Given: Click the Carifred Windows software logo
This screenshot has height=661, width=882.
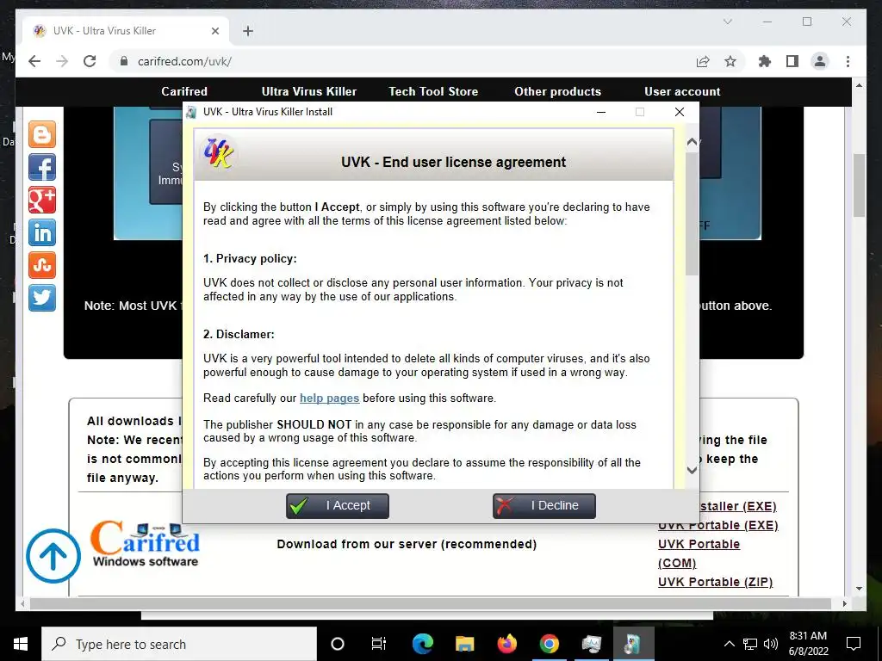Looking at the screenshot, I should pyautogui.click(x=145, y=544).
